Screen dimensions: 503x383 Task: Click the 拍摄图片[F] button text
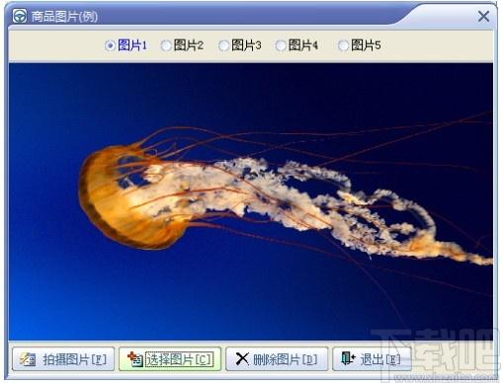coord(75,359)
